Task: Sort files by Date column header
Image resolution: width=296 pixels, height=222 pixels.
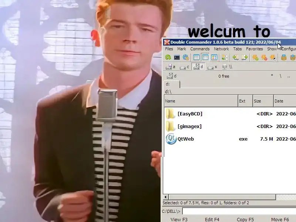Action: (285, 101)
